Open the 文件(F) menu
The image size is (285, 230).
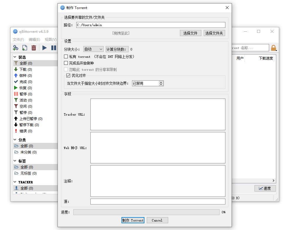point(18,40)
